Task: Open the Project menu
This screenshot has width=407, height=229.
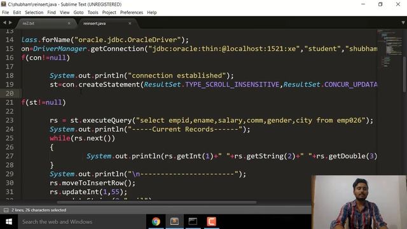Action: point(109,13)
